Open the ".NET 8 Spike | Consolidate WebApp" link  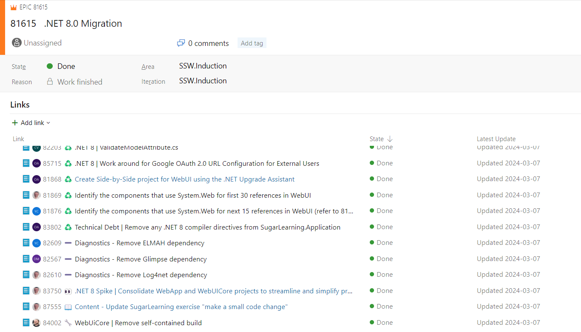pyautogui.click(x=214, y=291)
